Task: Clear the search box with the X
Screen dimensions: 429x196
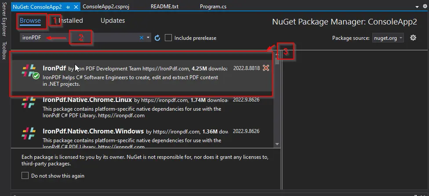Action: click(142, 38)
